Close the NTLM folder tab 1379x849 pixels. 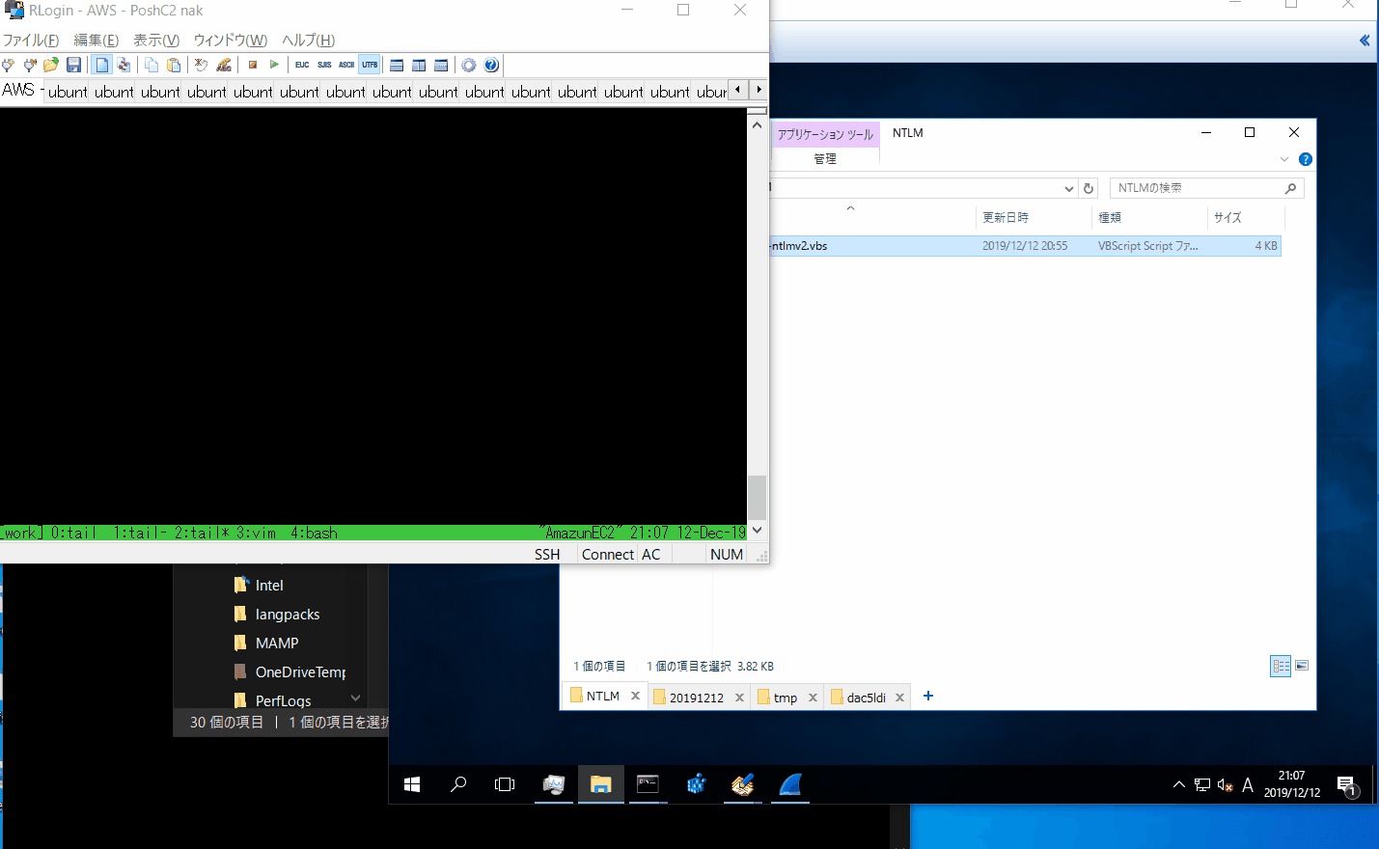coord(635,696)
